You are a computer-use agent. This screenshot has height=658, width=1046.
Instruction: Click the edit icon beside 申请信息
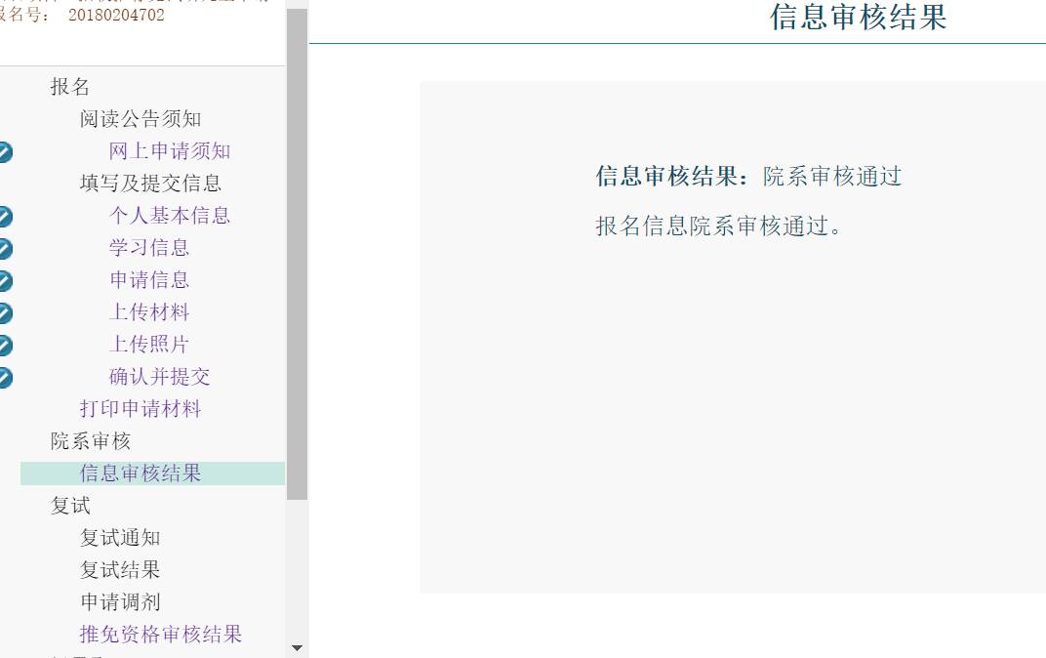(5, 280)
